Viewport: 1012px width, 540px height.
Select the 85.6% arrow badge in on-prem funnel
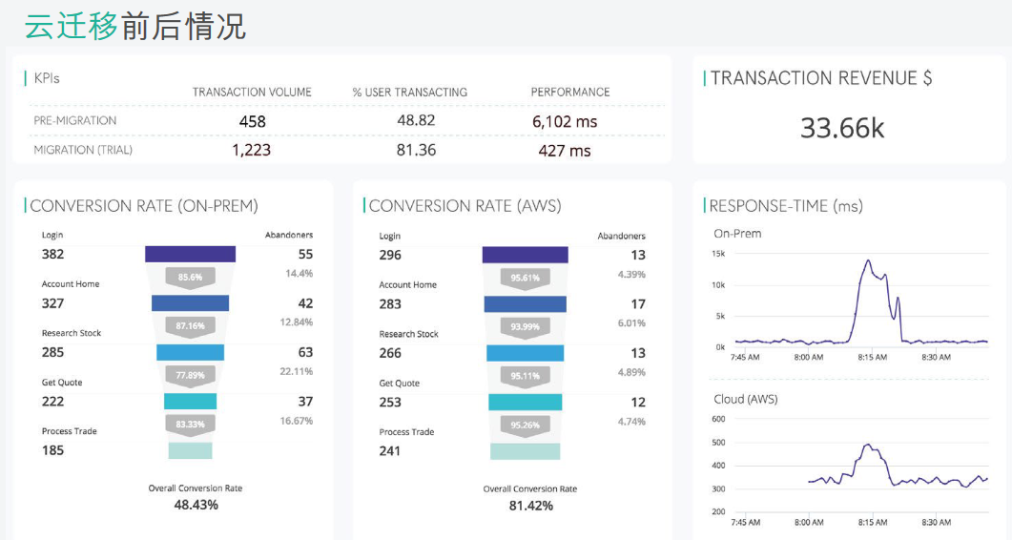coord(190,277)
